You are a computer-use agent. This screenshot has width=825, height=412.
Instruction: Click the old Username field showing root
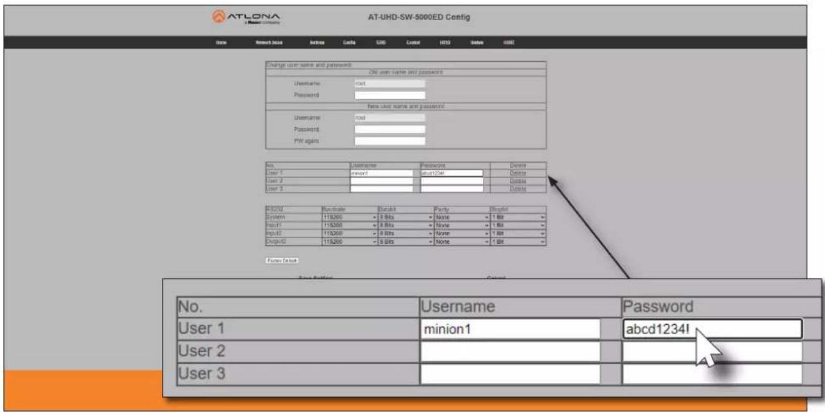389,83
